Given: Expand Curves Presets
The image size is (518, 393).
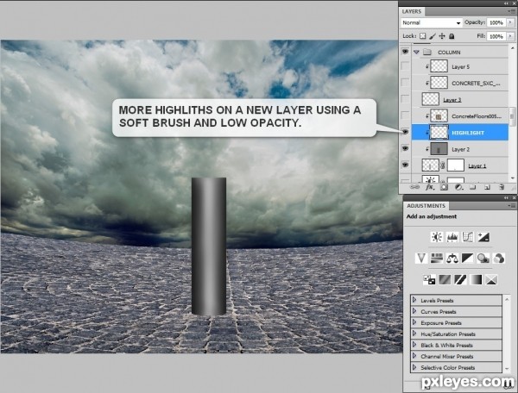Looking at the screenshot, I should point(414,311).
